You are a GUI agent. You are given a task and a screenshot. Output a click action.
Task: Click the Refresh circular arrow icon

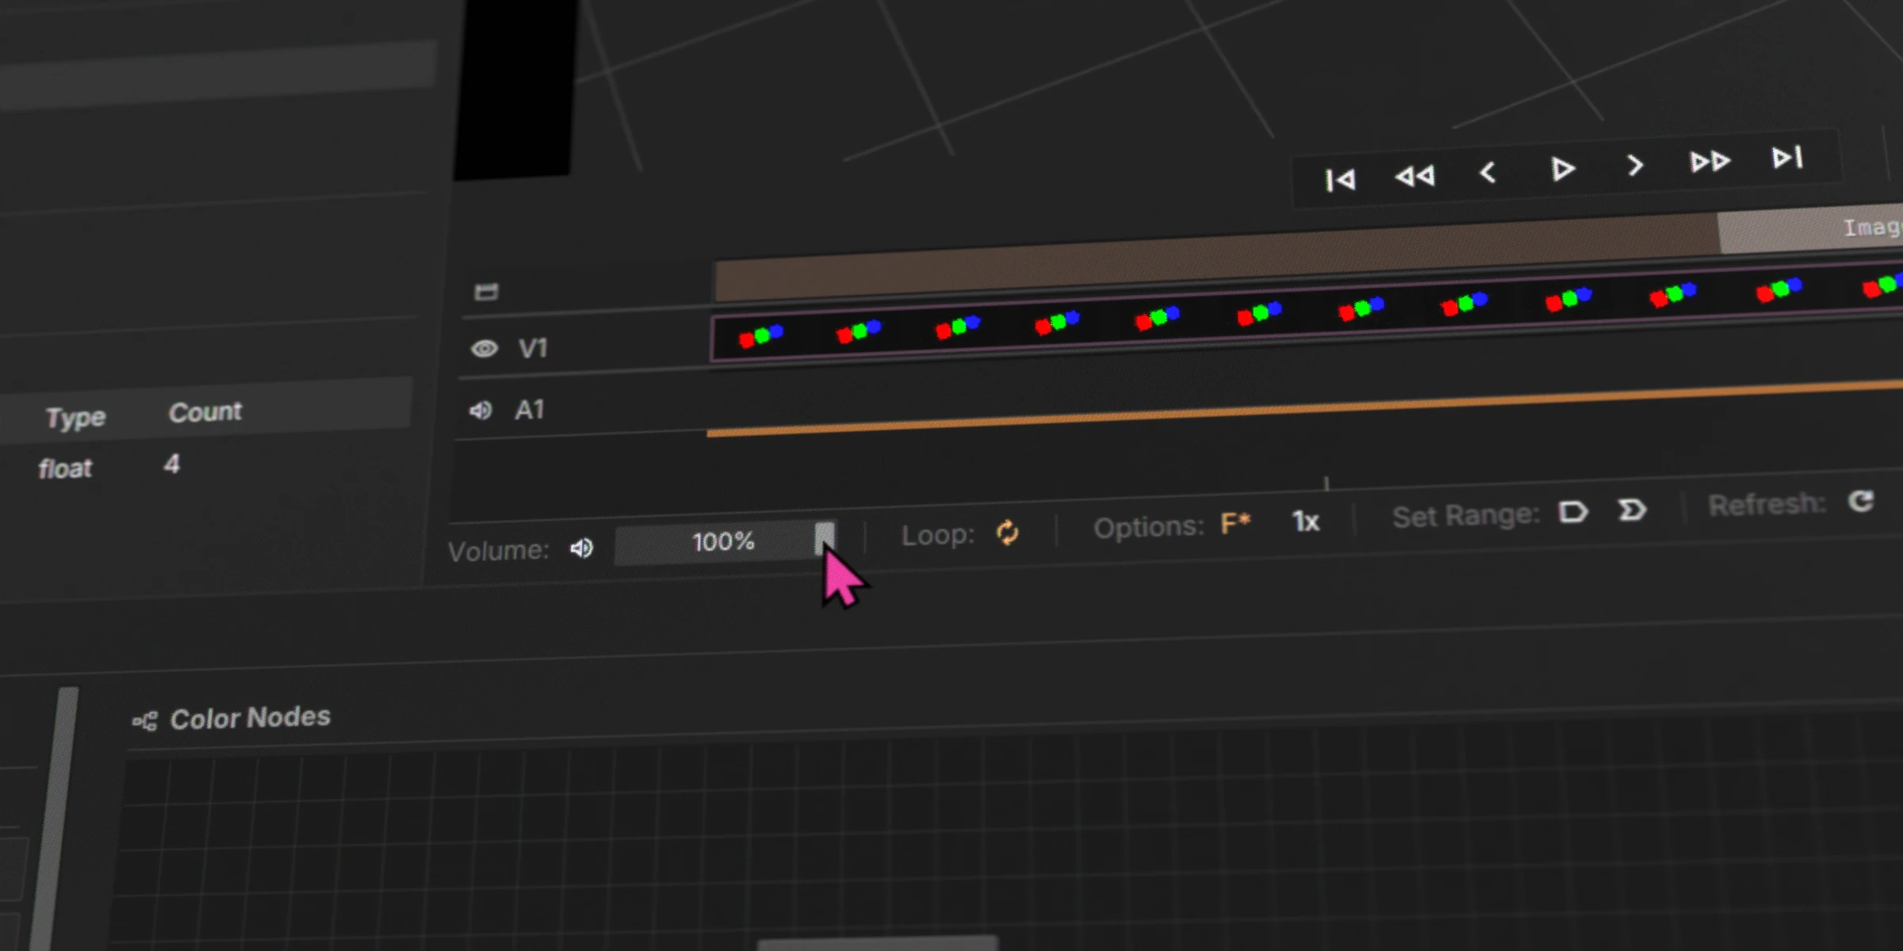[1861, 501]
